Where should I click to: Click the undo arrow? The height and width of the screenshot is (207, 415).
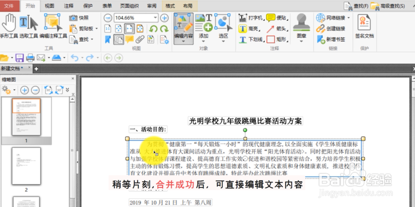[75, 58]
